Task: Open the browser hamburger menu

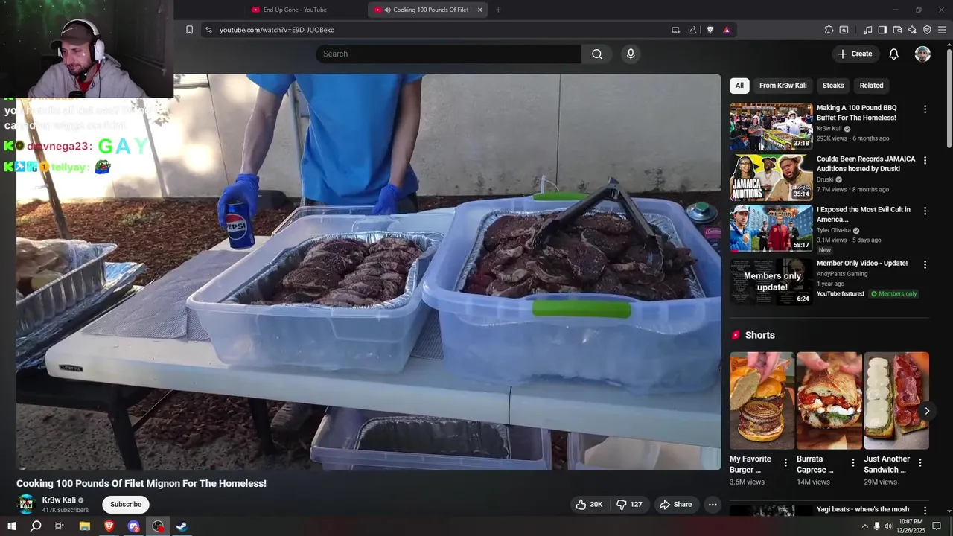Action: point(943,30)
